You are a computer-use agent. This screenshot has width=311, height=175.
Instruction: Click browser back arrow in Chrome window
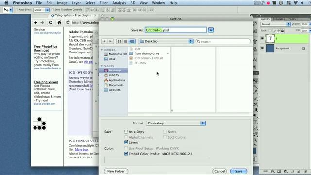point(35,23)
